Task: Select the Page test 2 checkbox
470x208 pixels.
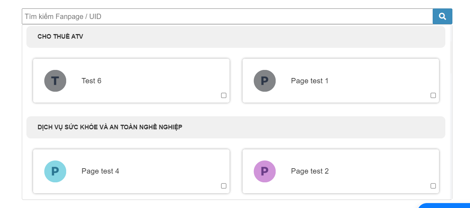Action: (x=433, y=186)
